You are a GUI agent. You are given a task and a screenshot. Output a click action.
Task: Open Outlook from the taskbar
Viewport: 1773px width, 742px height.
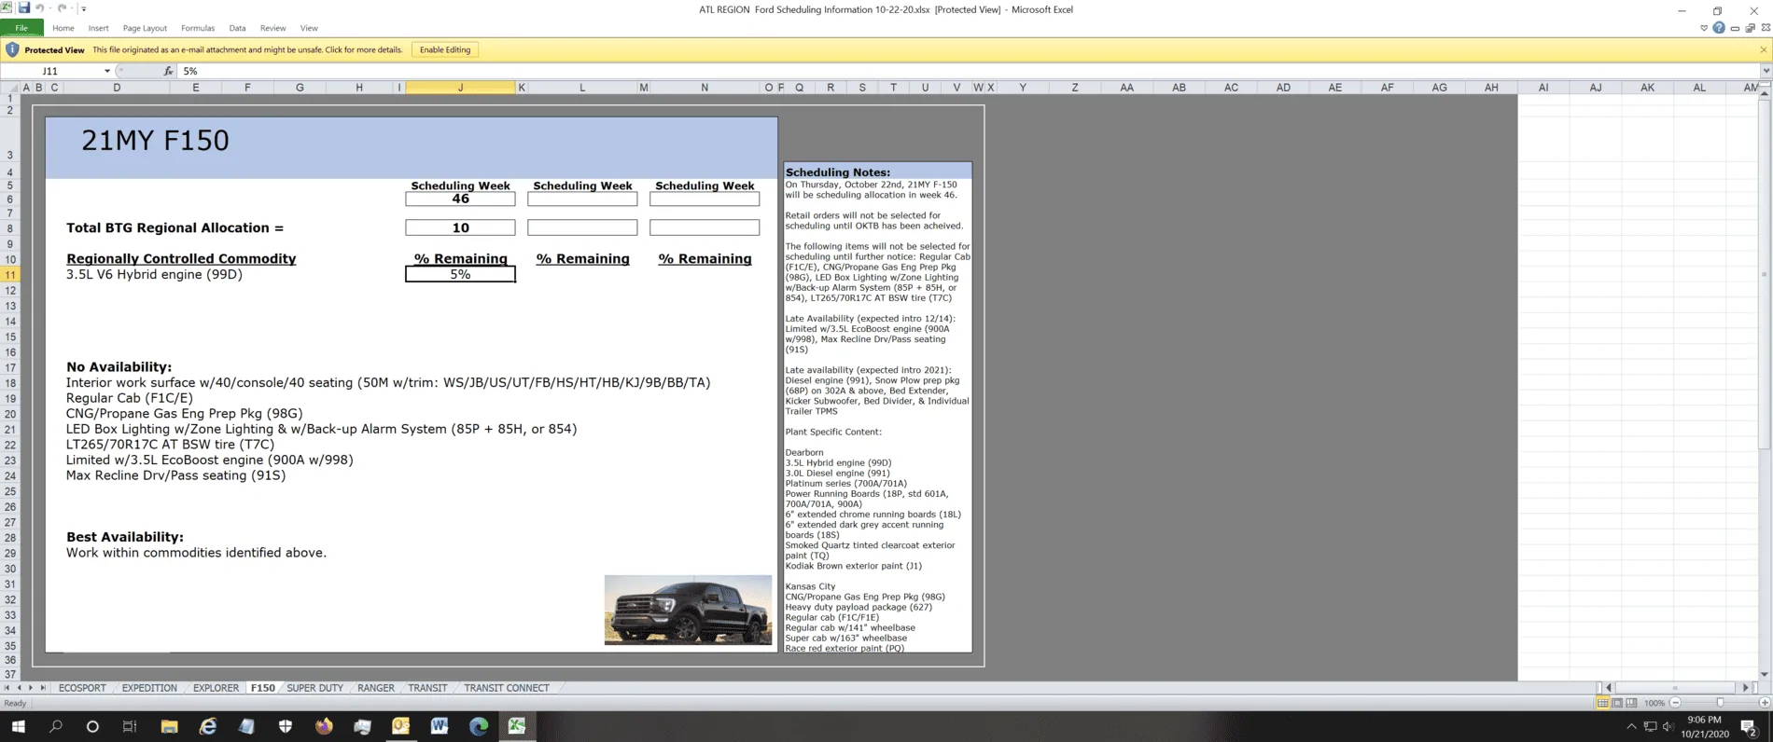401,726
